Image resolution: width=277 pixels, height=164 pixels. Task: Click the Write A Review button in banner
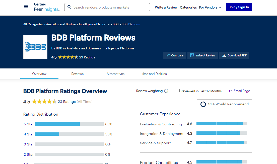[x=202, y=55]
